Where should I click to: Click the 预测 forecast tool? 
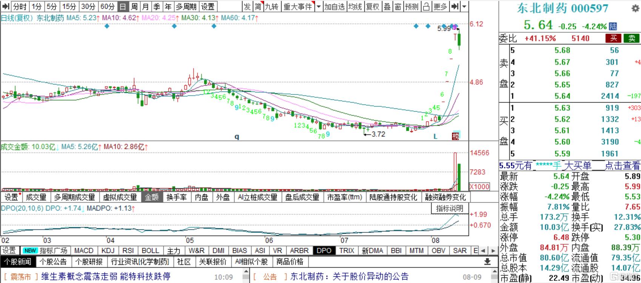click(411, 6)
